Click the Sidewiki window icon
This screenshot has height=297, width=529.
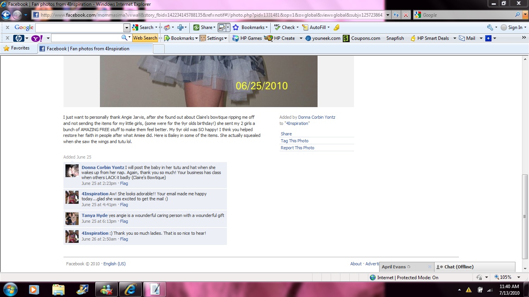(x=222, y=27)
